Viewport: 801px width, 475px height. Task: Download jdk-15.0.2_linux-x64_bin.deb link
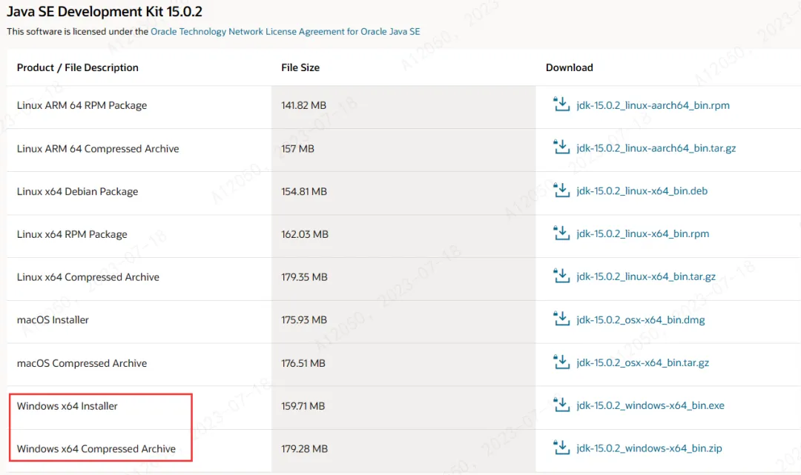click(x=642, y=191)
